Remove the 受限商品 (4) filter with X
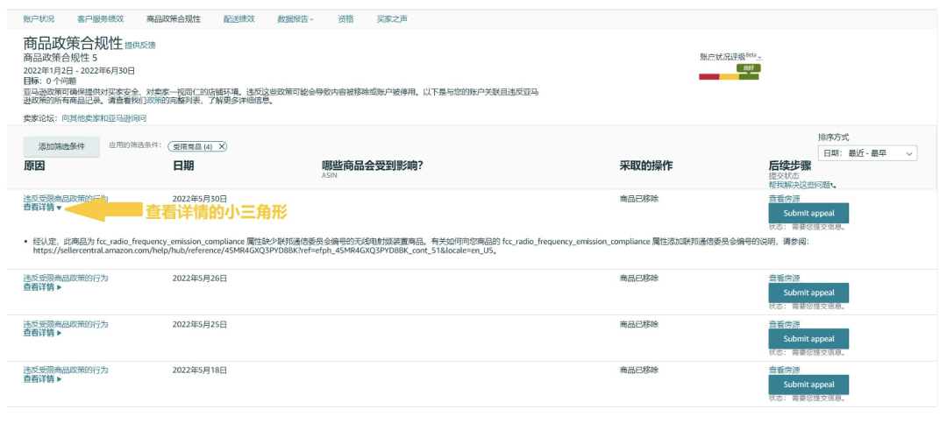 click(x=222, y=146)
